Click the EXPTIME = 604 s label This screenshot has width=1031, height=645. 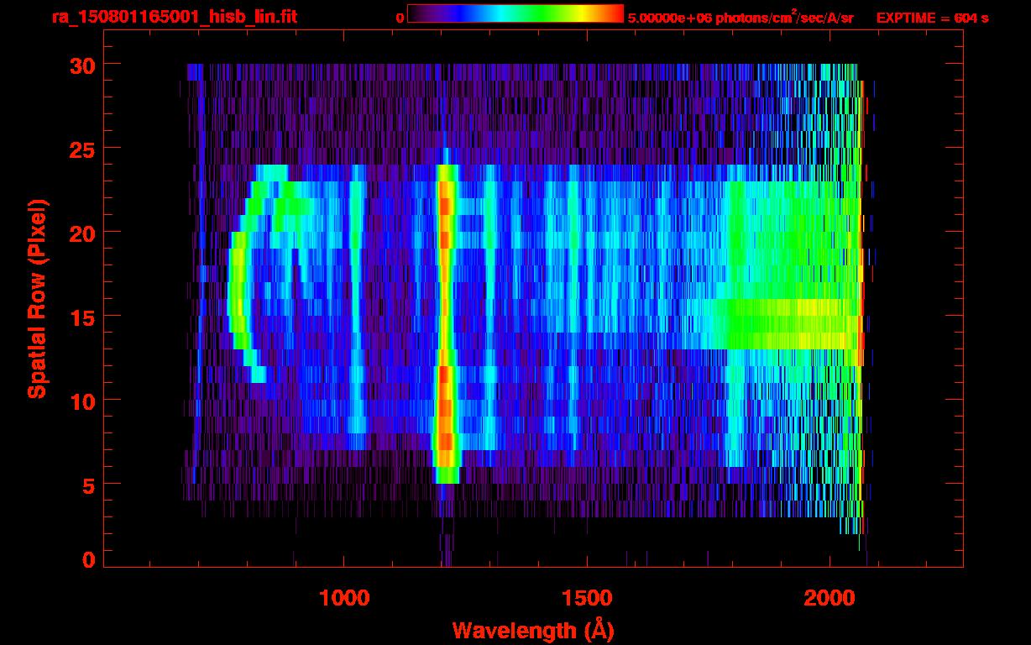(932, 18)
